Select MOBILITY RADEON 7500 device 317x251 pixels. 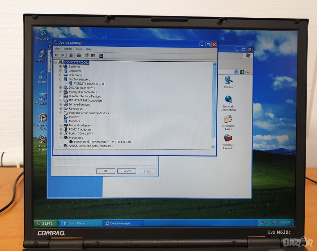tap(89, 84)
